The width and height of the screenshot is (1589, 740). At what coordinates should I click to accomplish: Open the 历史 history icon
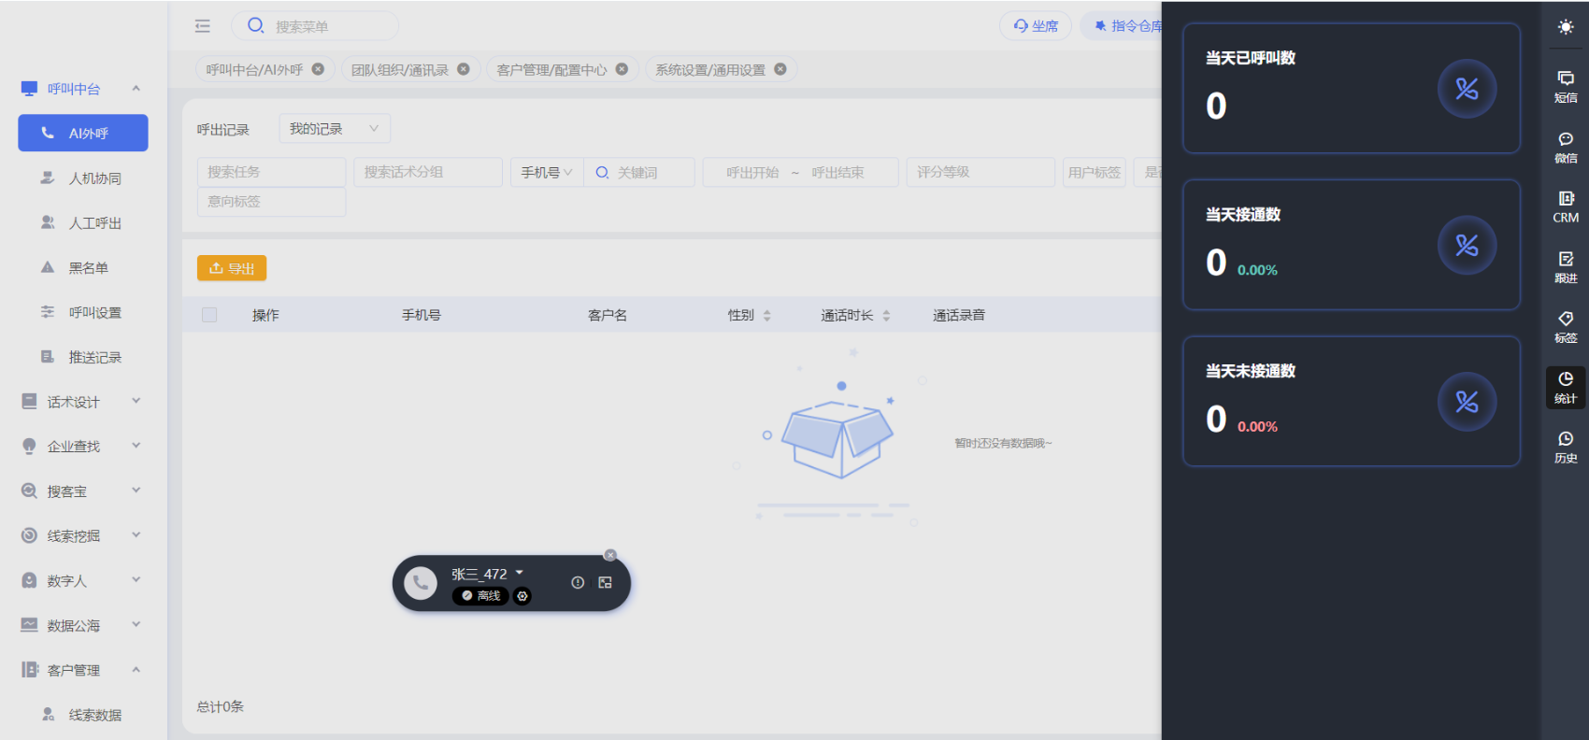click(x=1566, y=447)
